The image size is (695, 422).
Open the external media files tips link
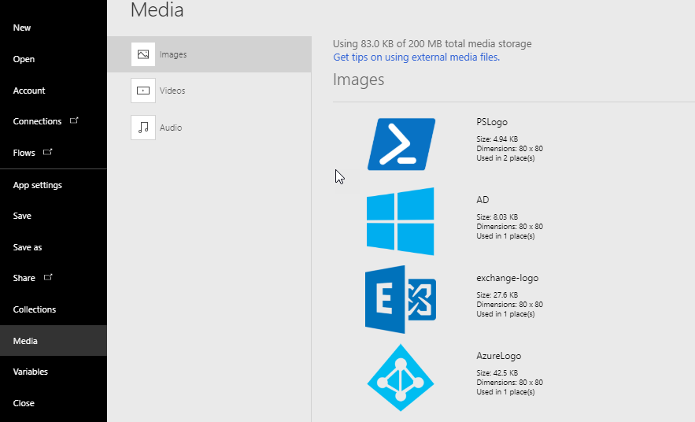click(416, 57)
